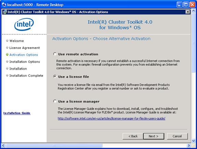Image resolution: width=197 pixels, height=149 pixels.
Task: Click the horizontal scrollbar right arrow
Action: tap(189, 146)
